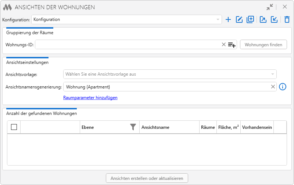The width and height of the screenshot is (294, 185).
Task: Click the Ansichtseinstellungen heading
Action: pyautogui.click(x=27, y=62)
